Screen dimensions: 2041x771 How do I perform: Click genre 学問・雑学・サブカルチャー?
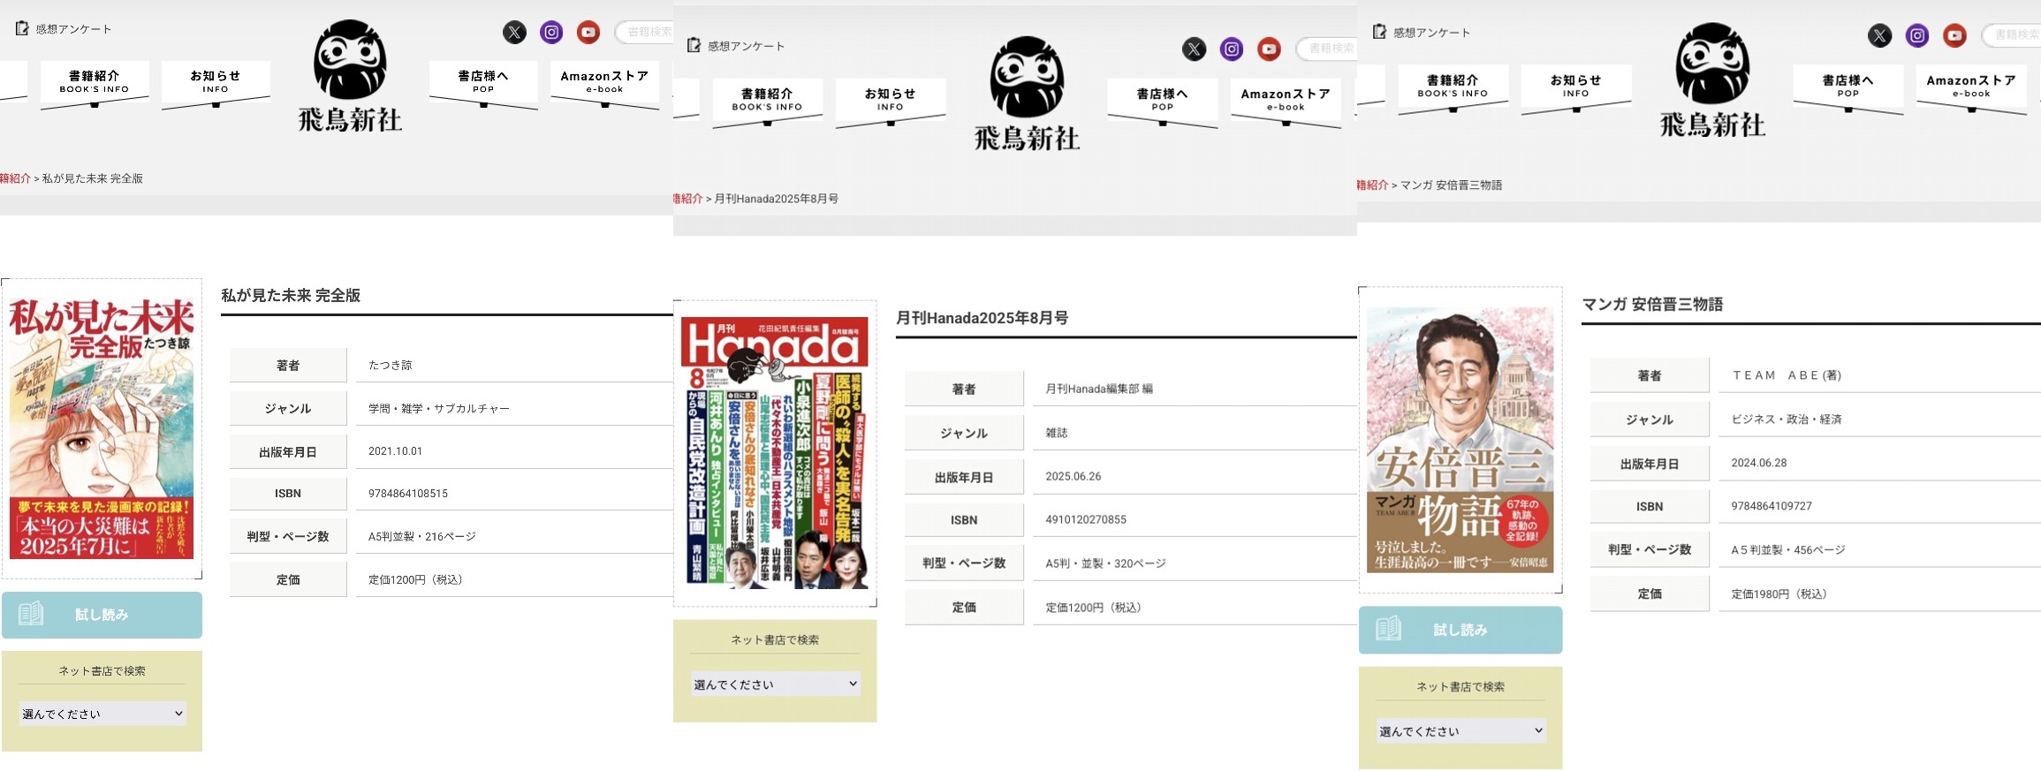(x=439, y=408)
